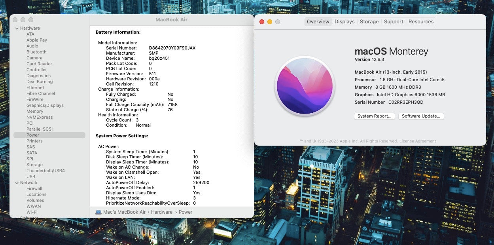Collapse the Hardware section in sidebar
The image size is (494, 245).
click(x=17, y=28)
